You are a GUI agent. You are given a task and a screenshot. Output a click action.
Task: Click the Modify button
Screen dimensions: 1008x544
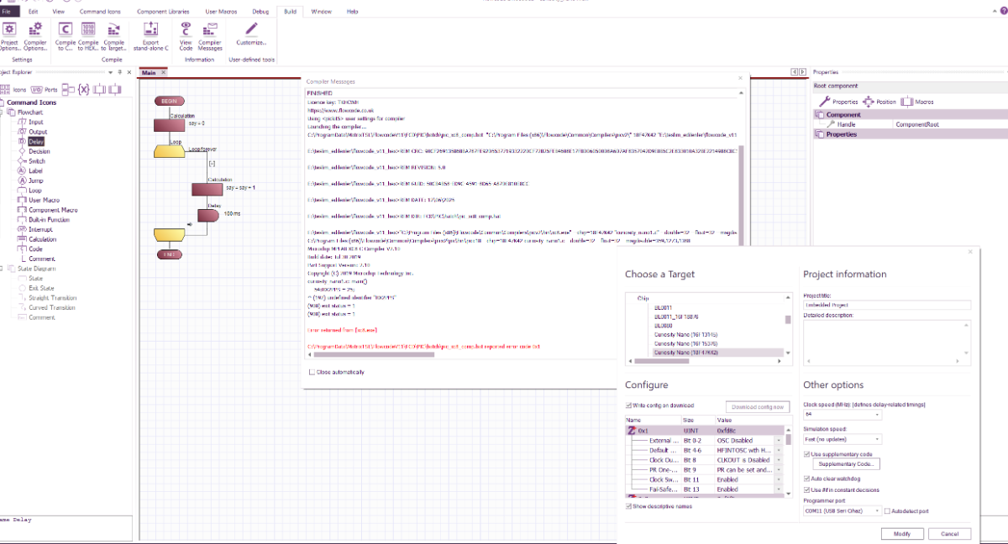coord(902,534)
